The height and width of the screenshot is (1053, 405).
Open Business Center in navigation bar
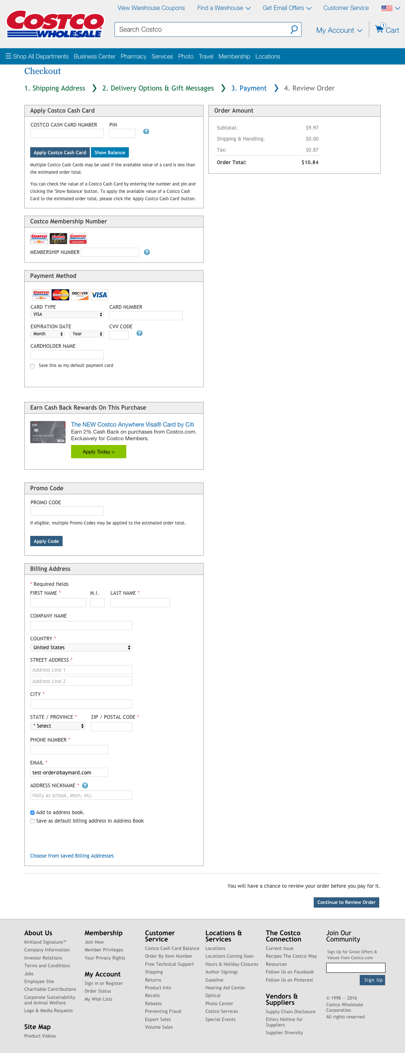coord(95,56)
